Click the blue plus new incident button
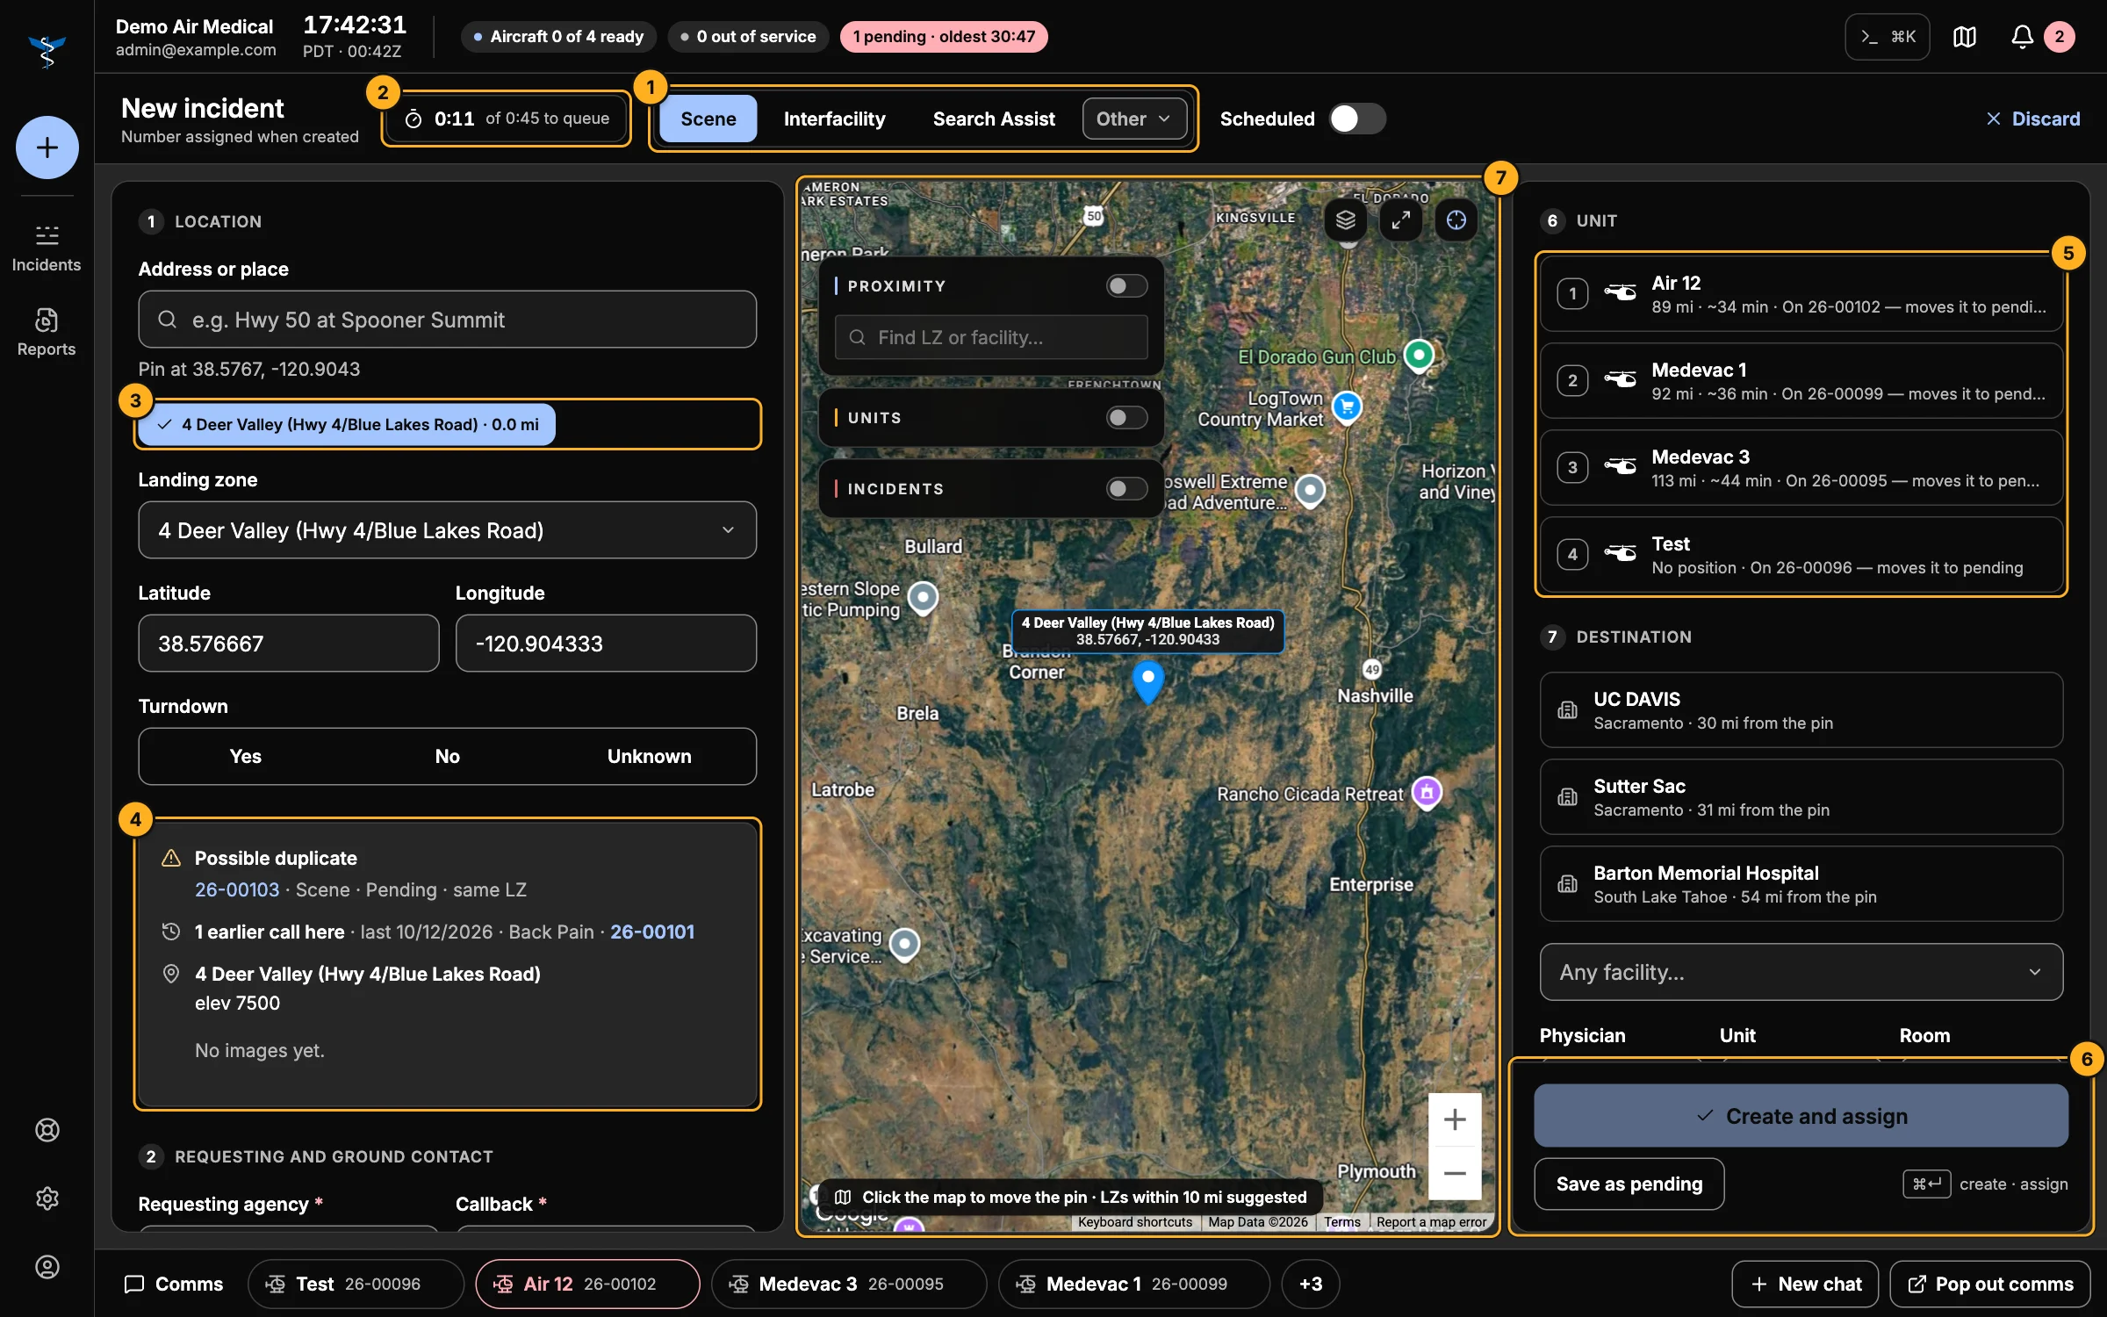Viewport: 2107px width, 1317px height. (47, 148)
